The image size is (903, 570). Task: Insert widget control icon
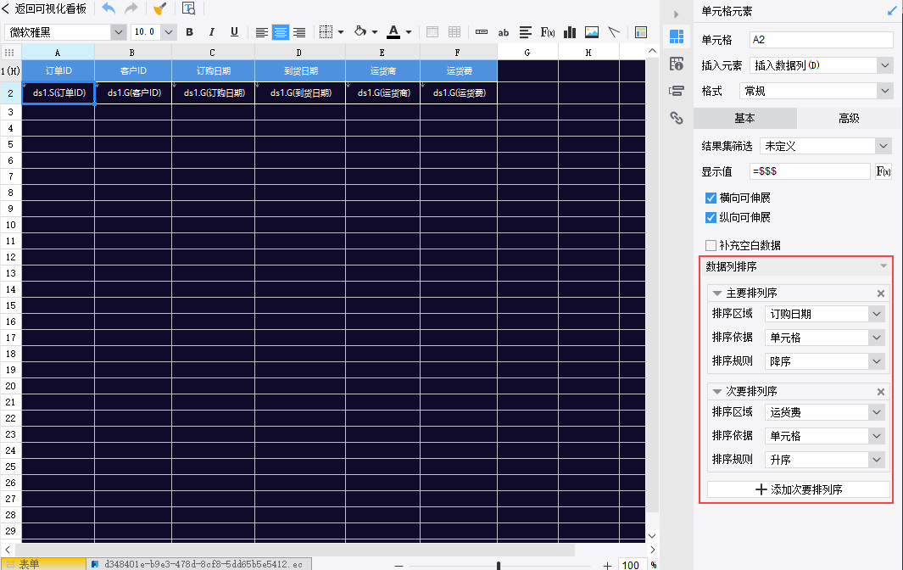coord(482,32)
